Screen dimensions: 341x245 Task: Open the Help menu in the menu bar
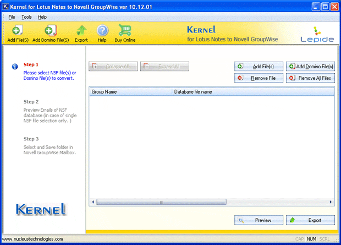point(42,17)
